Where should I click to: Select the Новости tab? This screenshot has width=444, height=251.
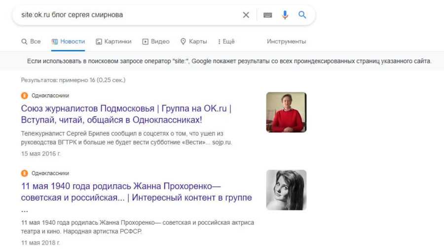[68, 42]
